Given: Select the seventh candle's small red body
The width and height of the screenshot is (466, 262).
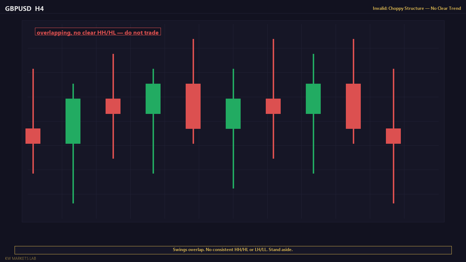Looking at the screenshot, I should tap(273, 106).
